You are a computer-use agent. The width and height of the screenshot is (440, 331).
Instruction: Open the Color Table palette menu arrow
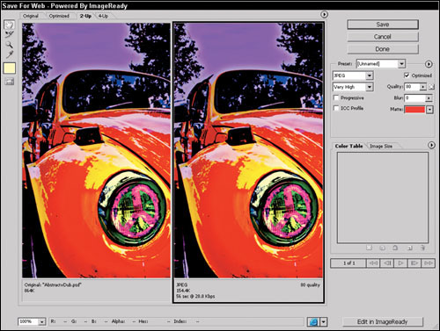click(x=431, y=145)
